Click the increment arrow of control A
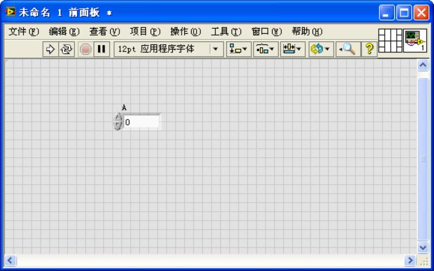 (118, 117)
